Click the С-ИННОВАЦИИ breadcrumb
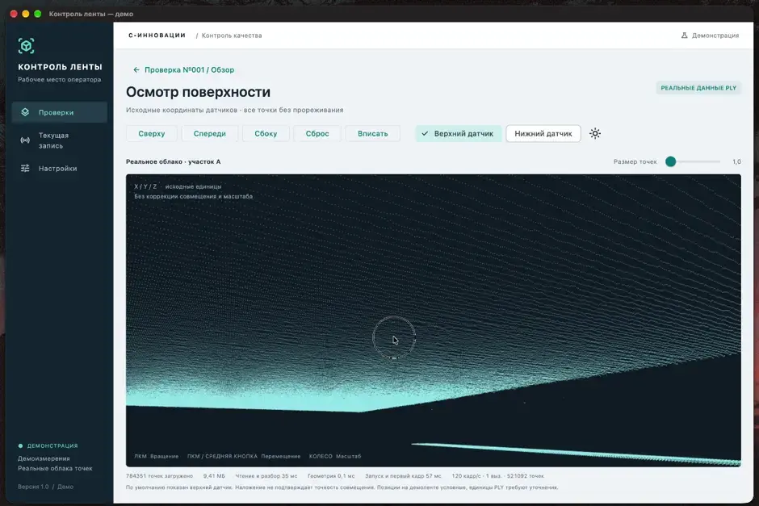This screenshot has width=759, height=506. pos(157,36)
